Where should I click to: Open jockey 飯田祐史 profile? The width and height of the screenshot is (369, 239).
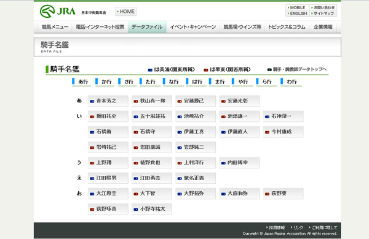click(x=108, y=116)
